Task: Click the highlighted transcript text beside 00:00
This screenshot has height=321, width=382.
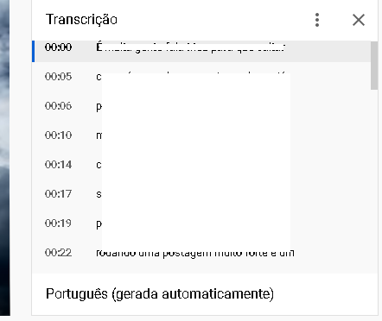Action: pyautogui.click(x=190, y=47)
